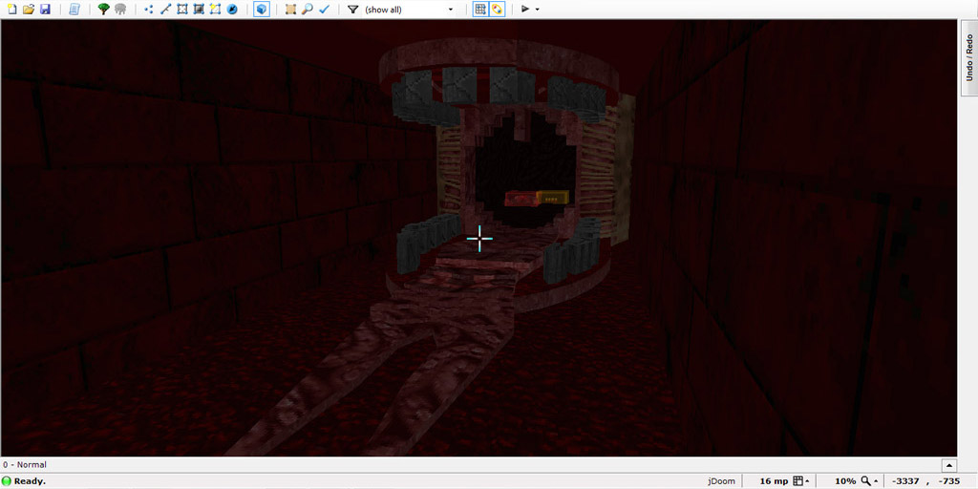Create a new map with the blank page icon

click(11, 10)
